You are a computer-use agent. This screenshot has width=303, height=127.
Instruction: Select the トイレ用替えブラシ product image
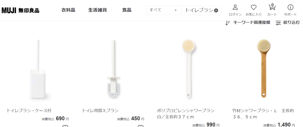coord(113,68)
